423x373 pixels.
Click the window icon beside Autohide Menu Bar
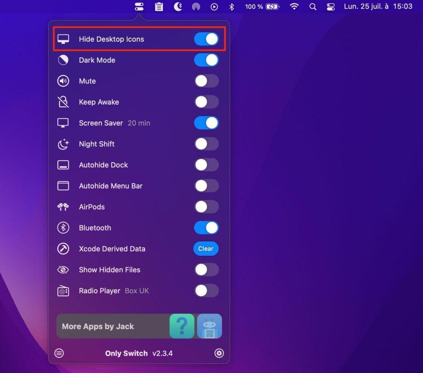(63, 186)
